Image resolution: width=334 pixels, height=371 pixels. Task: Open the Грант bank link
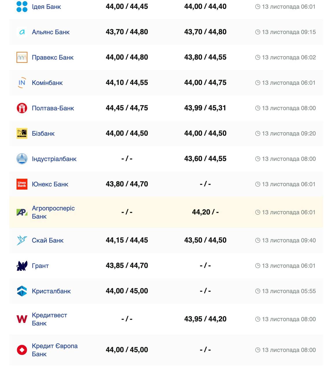coord(40,266)
